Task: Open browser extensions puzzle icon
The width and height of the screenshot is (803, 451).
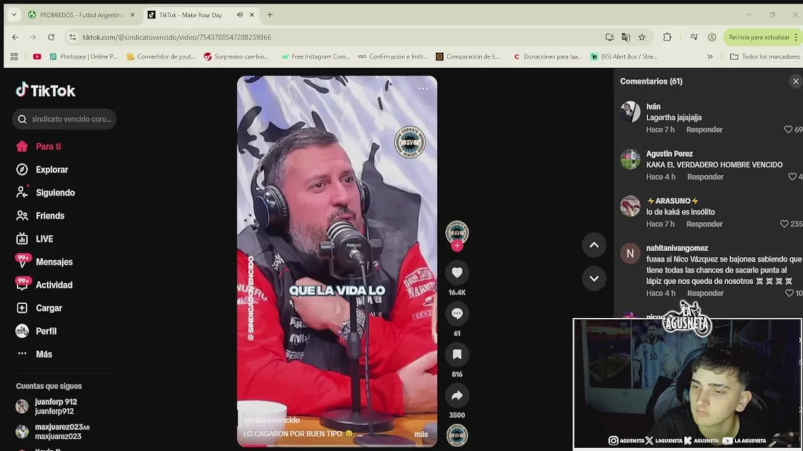Action: [x=667, y=38]
